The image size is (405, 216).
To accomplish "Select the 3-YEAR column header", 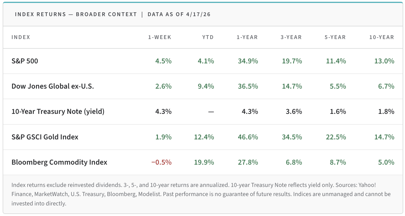I will [x=291, y=37].
